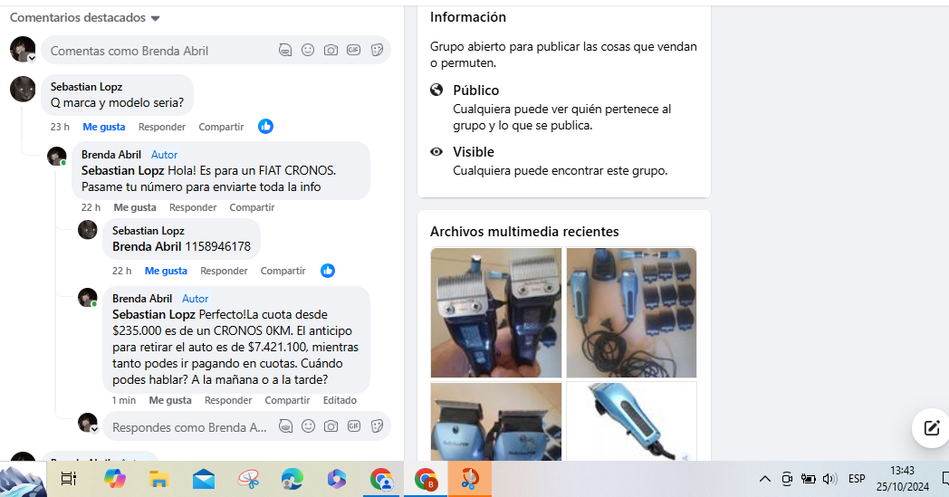The height and width of the screenshot is (497, 949).
Task: Open sticker picker in top comment box
Action: [377, 51]
